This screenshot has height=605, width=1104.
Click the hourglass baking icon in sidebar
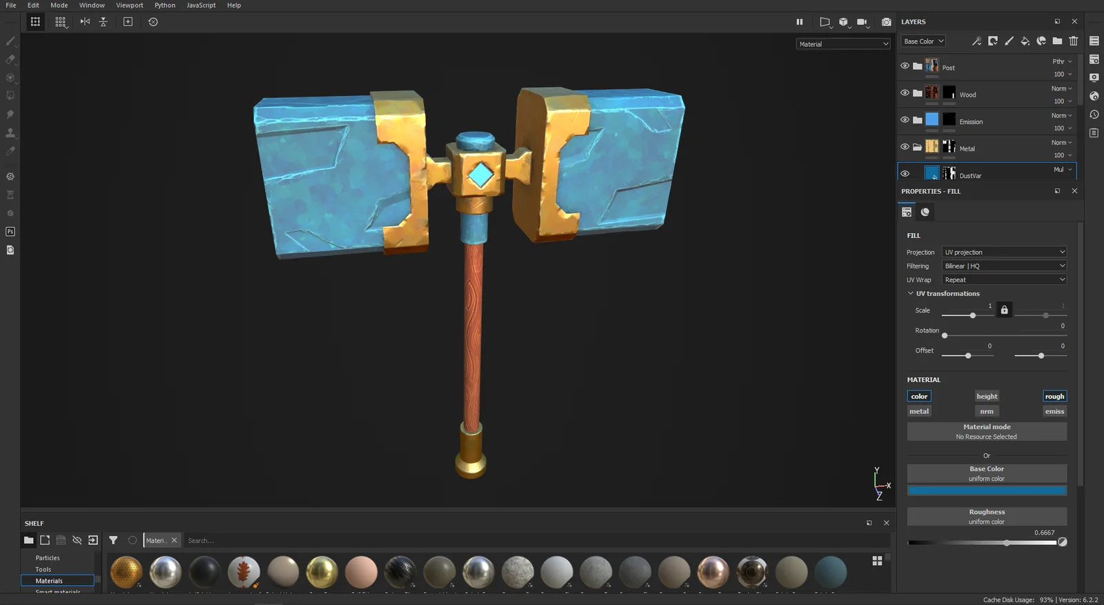point(10,195)
